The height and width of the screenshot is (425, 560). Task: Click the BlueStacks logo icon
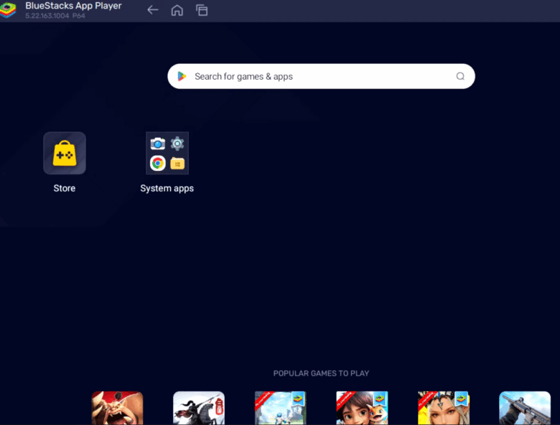tap(9, 10)
